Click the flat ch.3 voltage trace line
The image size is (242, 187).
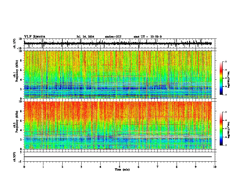(118, 157)
